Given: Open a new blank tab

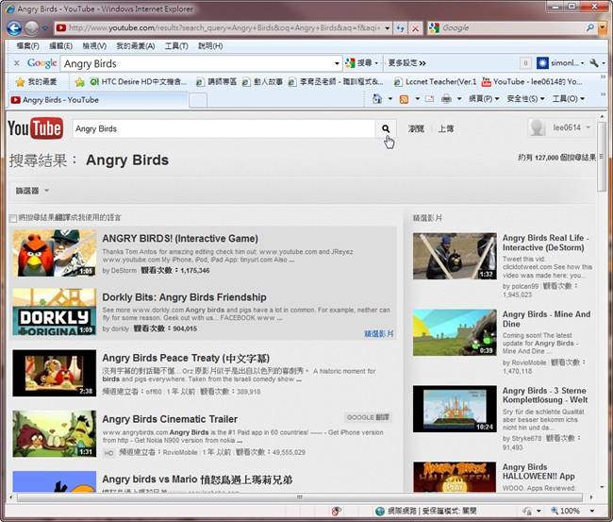Looking at the screenshot, I should pyautogui.click(x=198, y=100).
